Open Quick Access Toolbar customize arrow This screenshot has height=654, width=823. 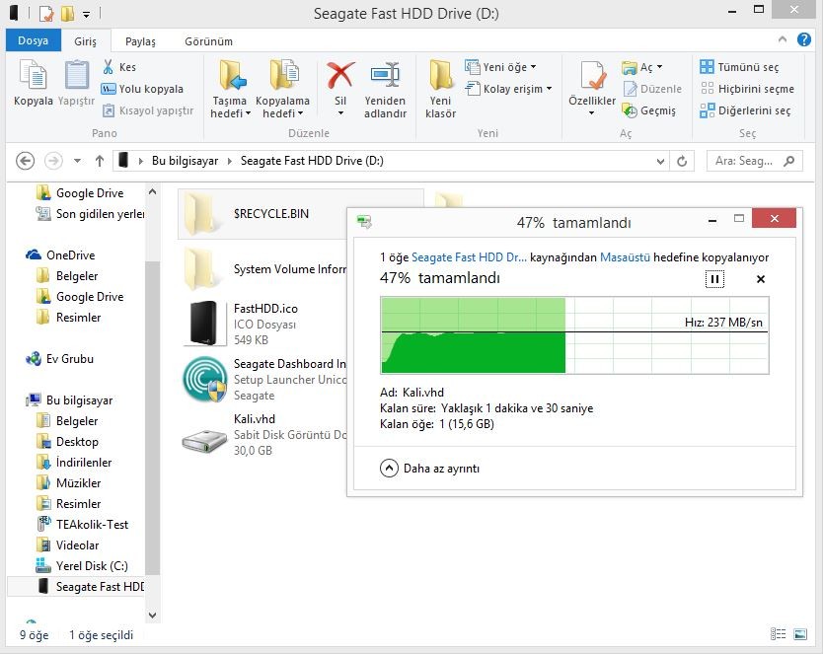coord(86,14)
